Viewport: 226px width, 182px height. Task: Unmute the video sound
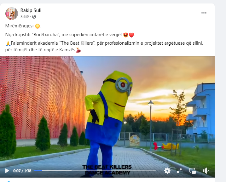tap(206, 171)
